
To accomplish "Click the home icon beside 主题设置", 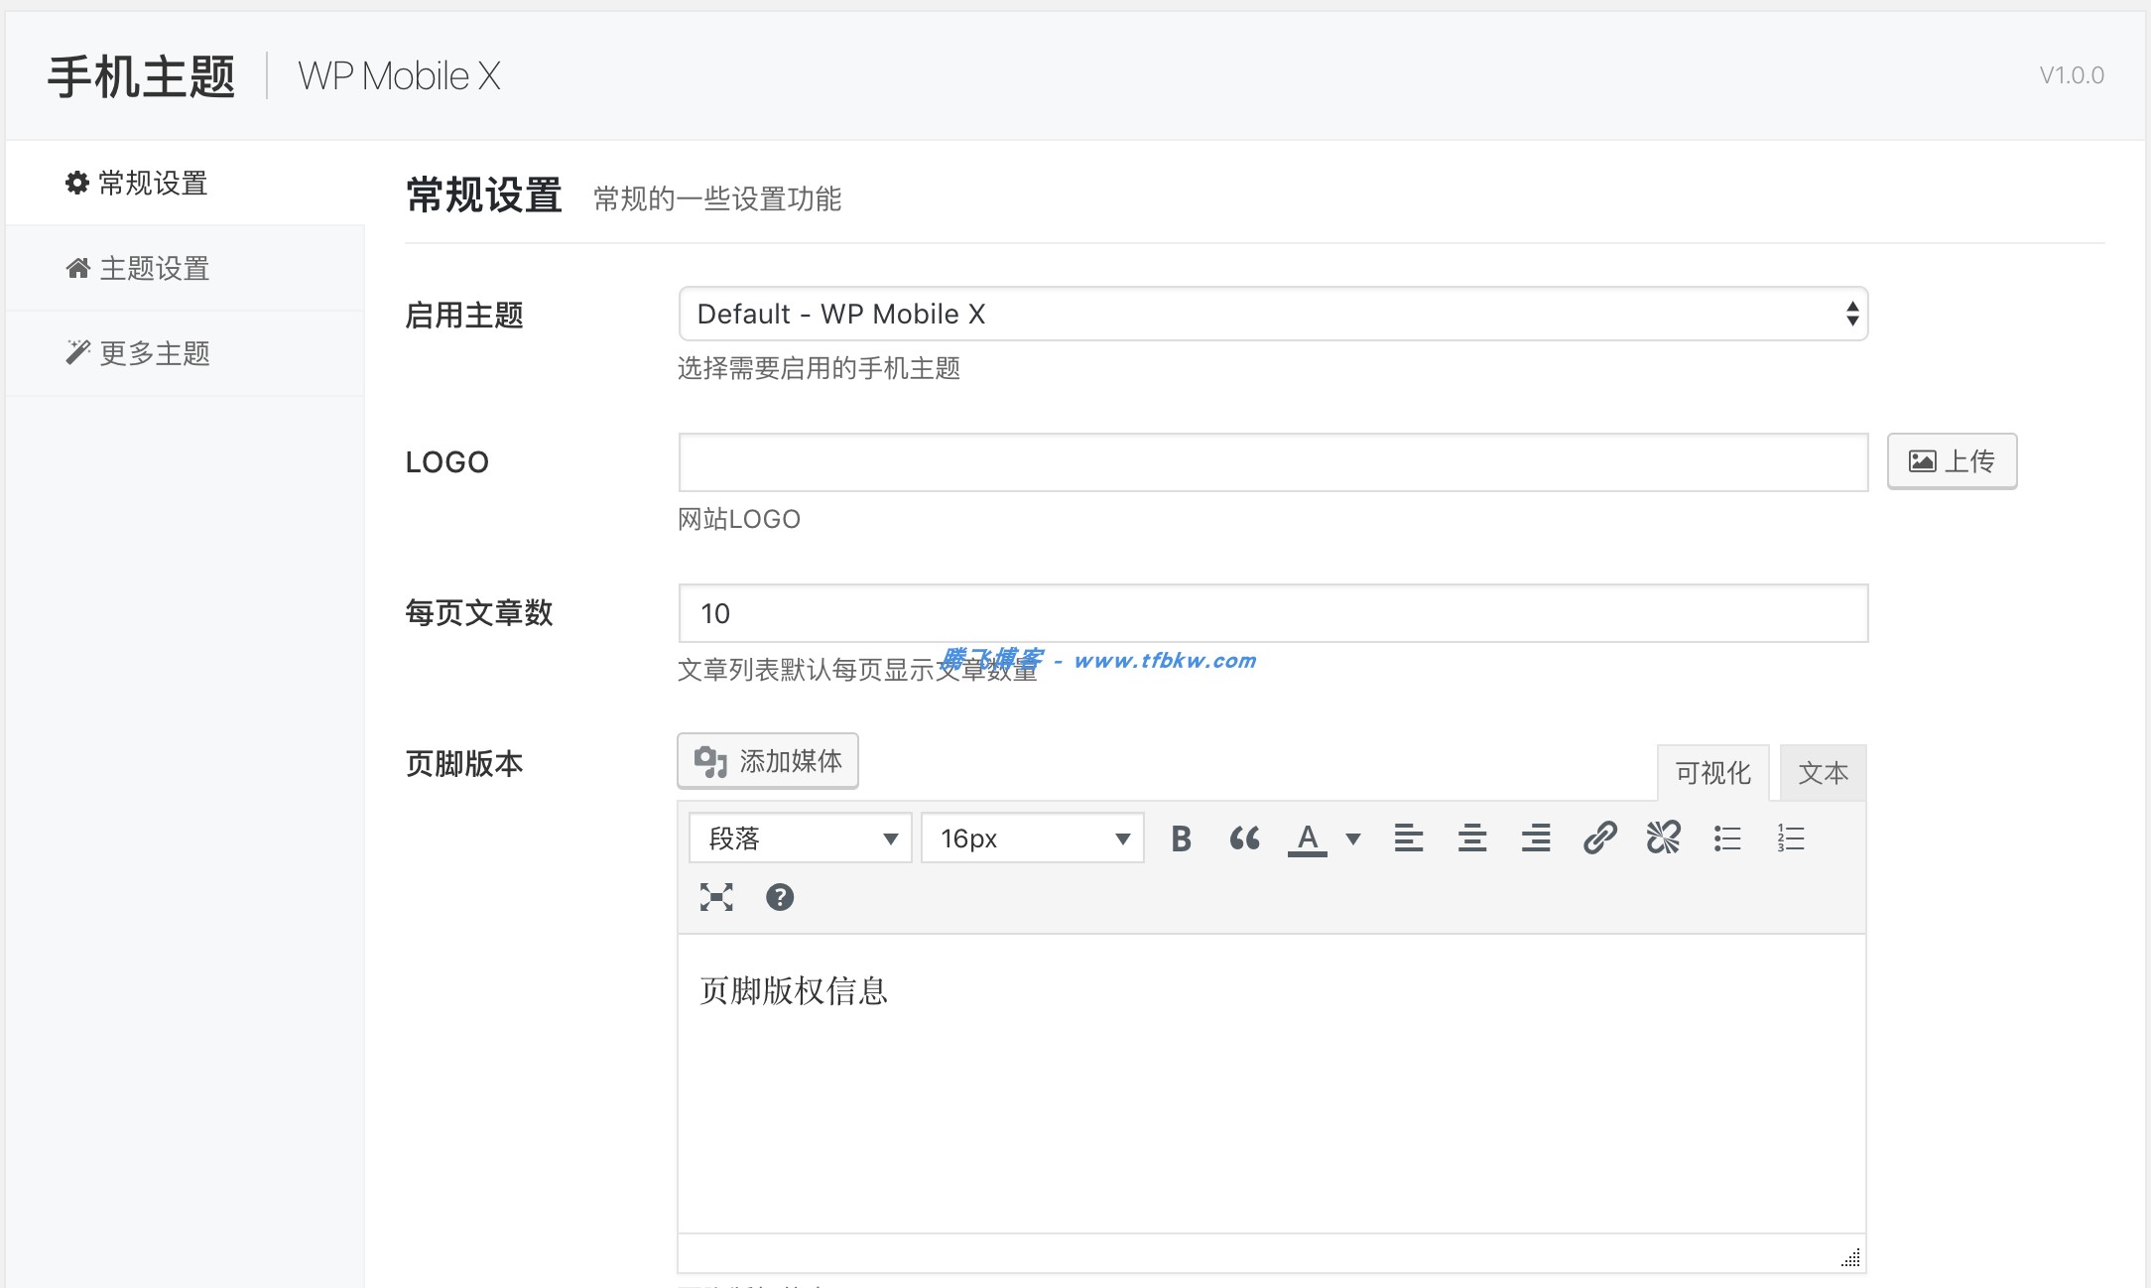I will pyautogui.click(x=78, y=268).
